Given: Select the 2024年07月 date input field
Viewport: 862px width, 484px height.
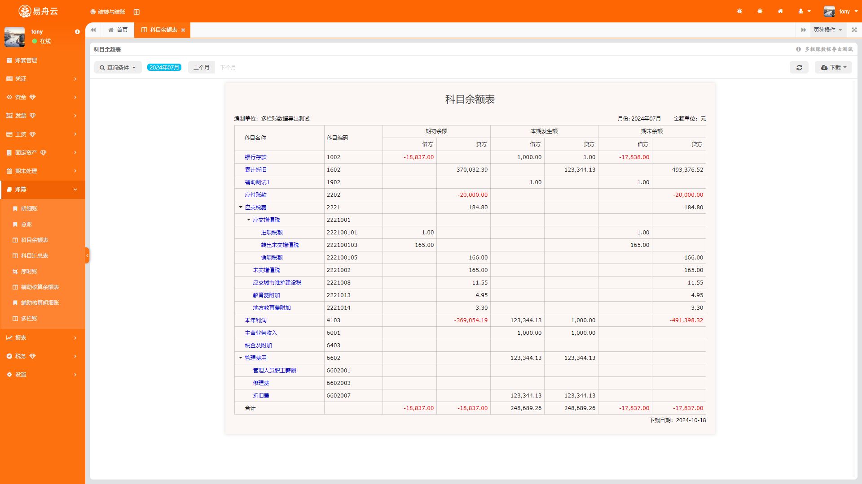Looking at the screenshot, I should pos(164,67).
